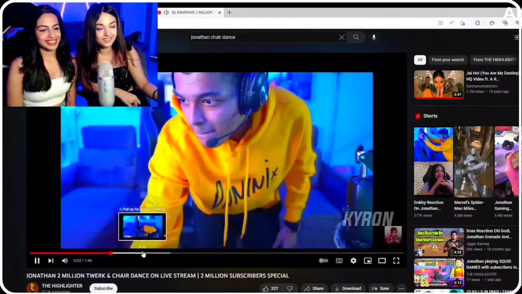Toggle the autoplay switch
Screen dimensions: 522x294
[x=323, y=261]
